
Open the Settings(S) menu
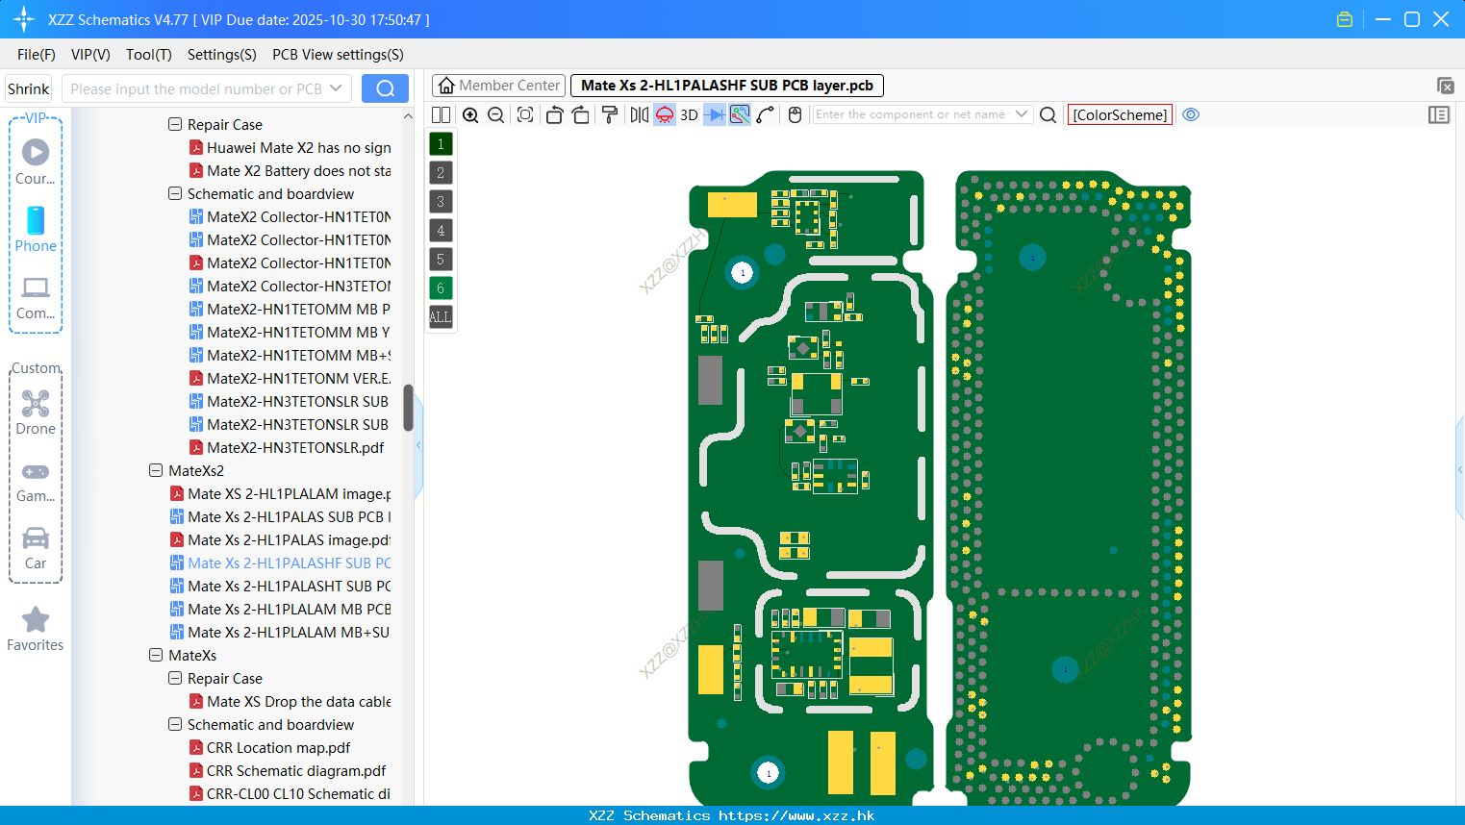(222, 55)
